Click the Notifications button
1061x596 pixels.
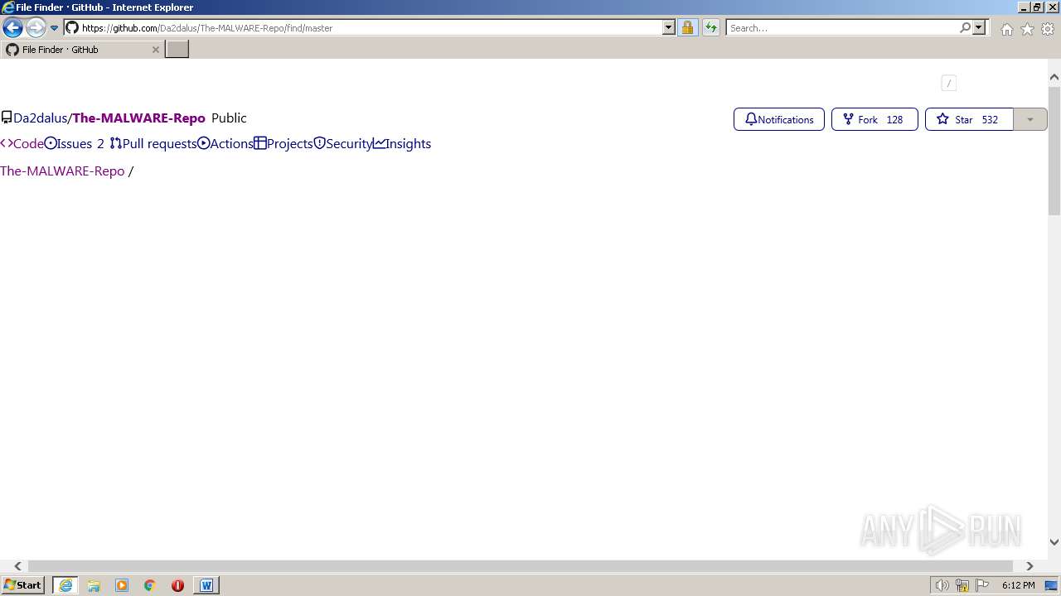779,119
